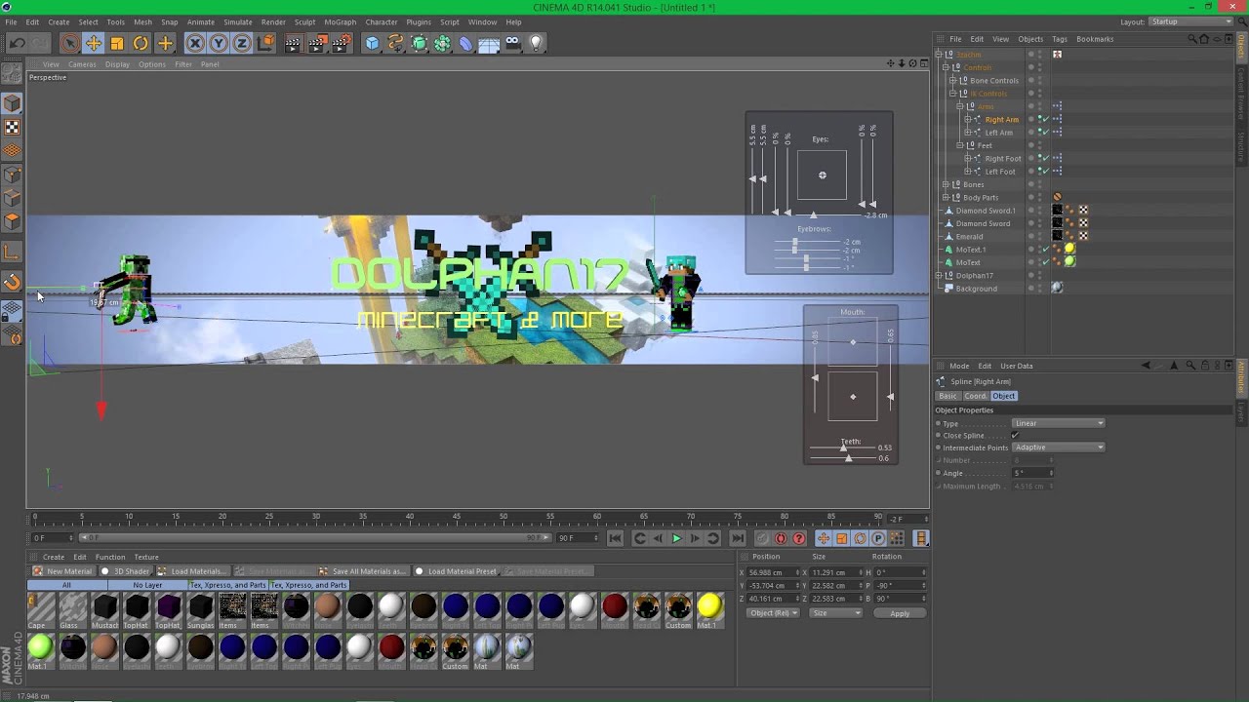Select Right Arm in object tree
1249x702 pixels.
coord(1001,119)
